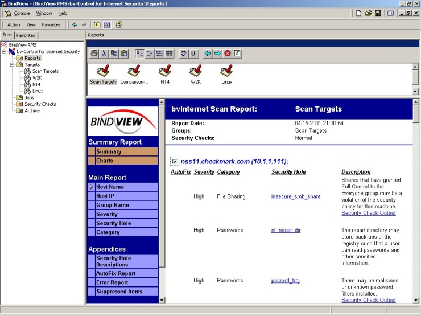Screen dimensions: 421x316
Task: Select Scan Targets in the console tree
Action: pos(46,71)
